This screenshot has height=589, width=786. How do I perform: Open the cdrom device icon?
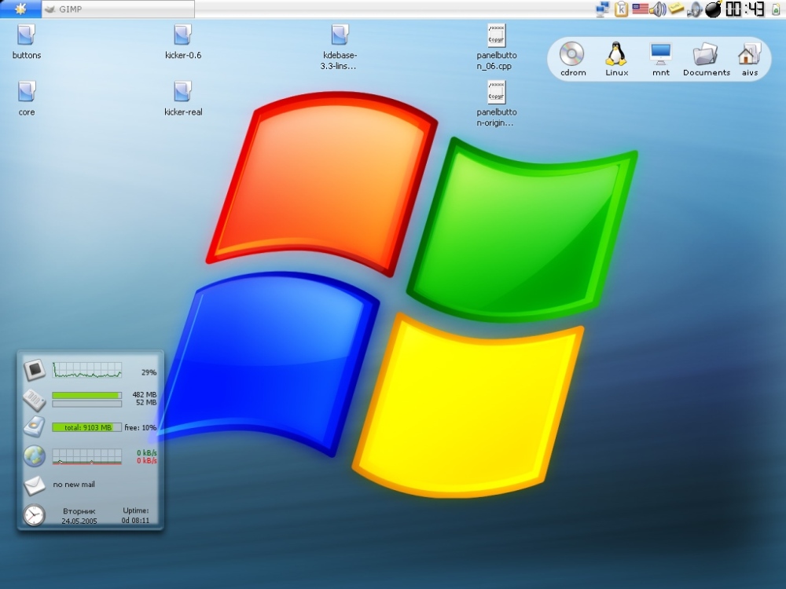click(x=572, y=59)
